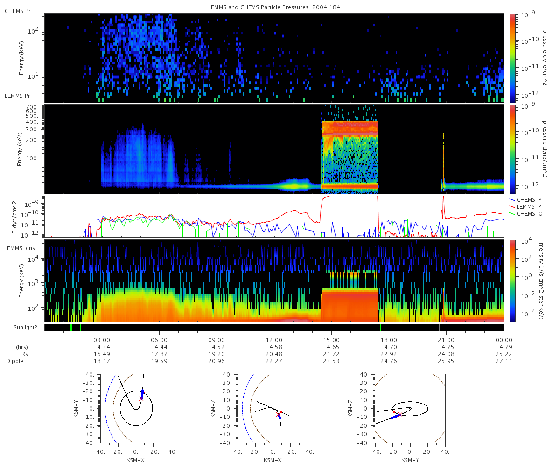The image size is (560, 466).
Task: Click the 'LEMMS Ions' panel label
Action: coord(19,247)
